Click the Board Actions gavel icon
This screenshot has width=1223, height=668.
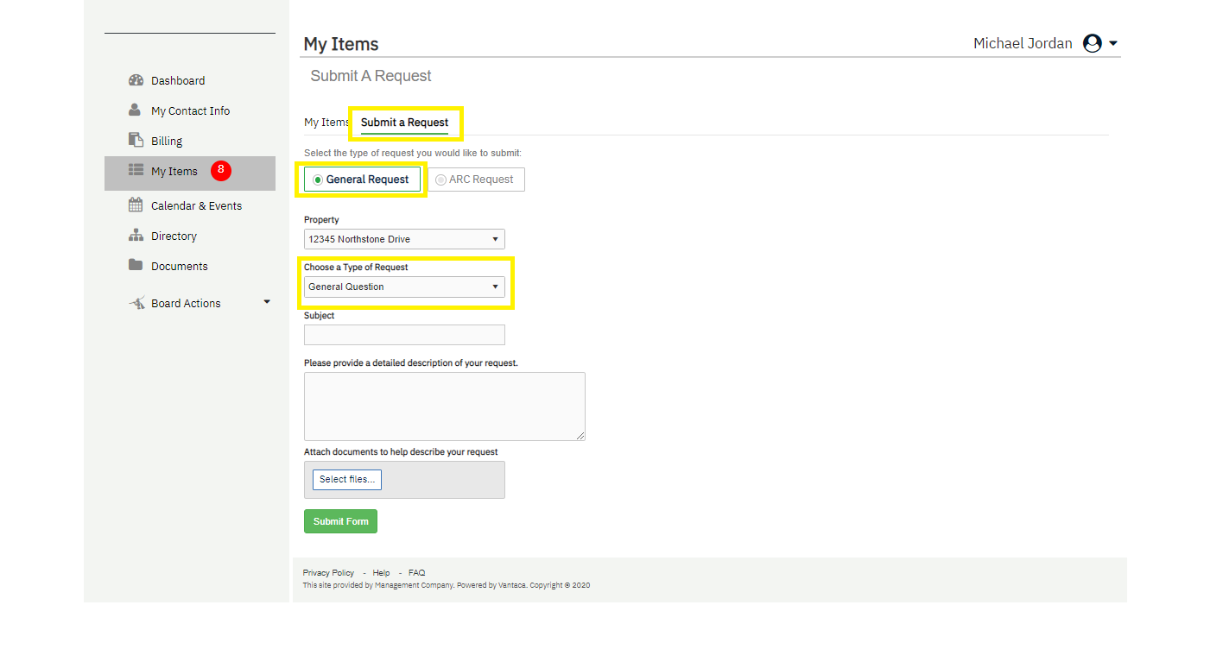point(136,303)
